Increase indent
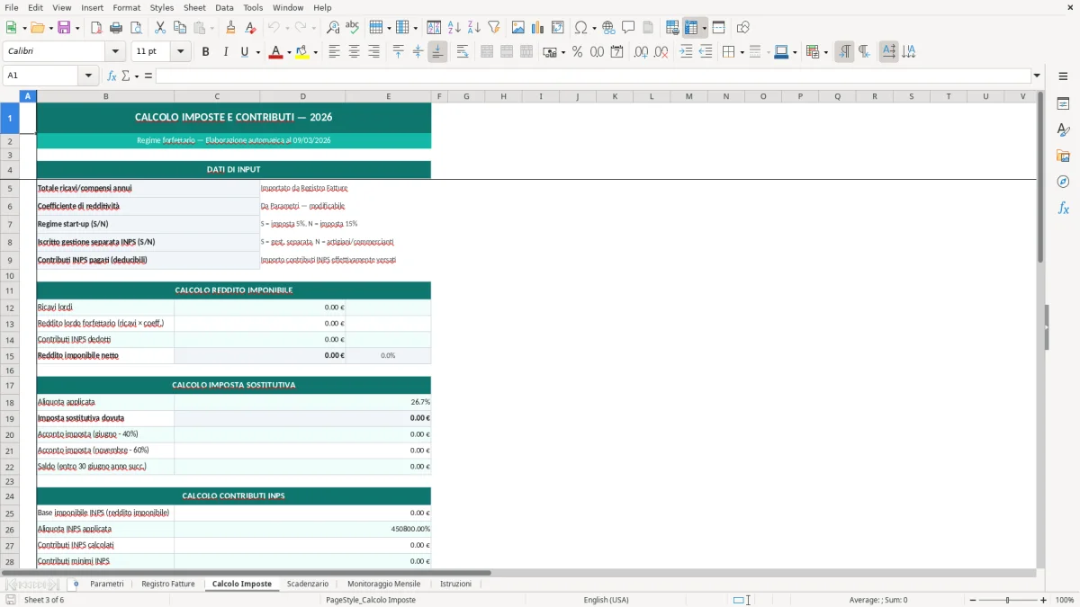The height and width of the screenshot is (607, 1080). coord(686,52)
